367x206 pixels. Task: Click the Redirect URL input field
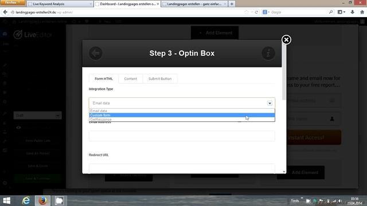(182, 168)
